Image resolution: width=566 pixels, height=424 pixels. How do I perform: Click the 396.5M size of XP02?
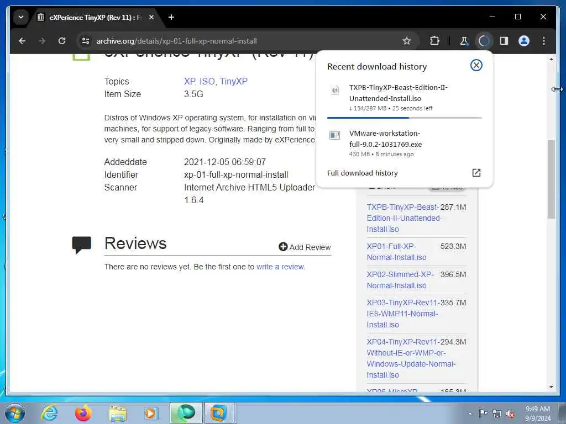453,274
